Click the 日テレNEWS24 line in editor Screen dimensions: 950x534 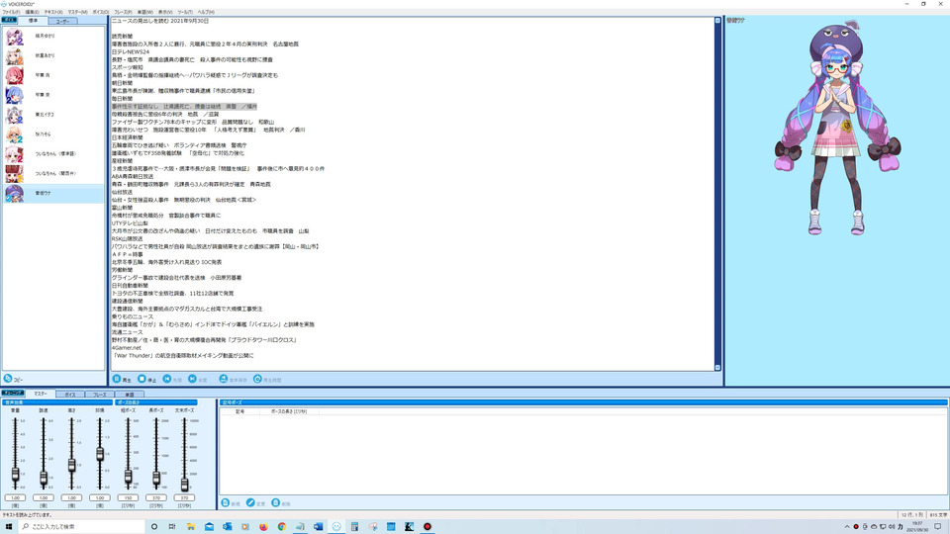click(x=131, y=52)
